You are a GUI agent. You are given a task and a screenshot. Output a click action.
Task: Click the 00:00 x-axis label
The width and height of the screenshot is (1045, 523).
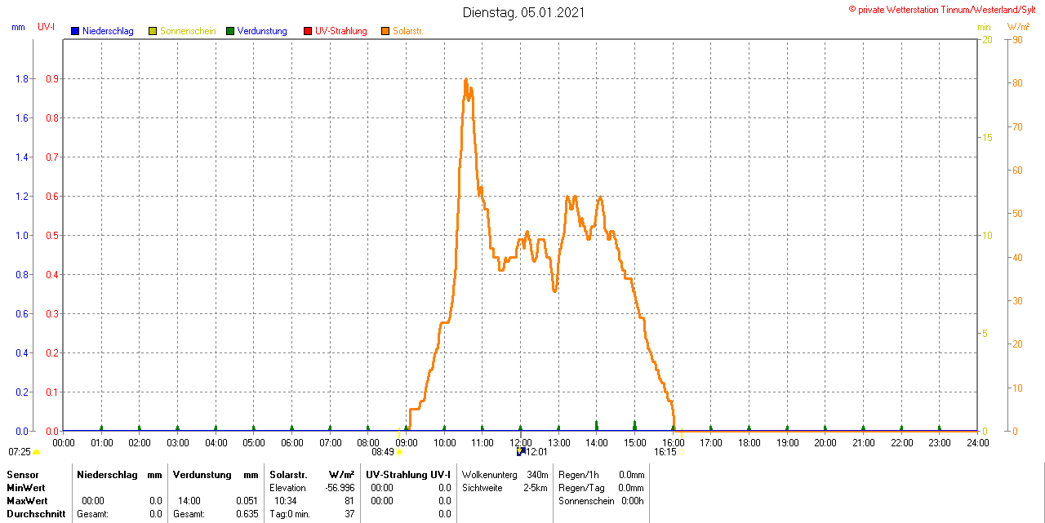coord(64,442)
